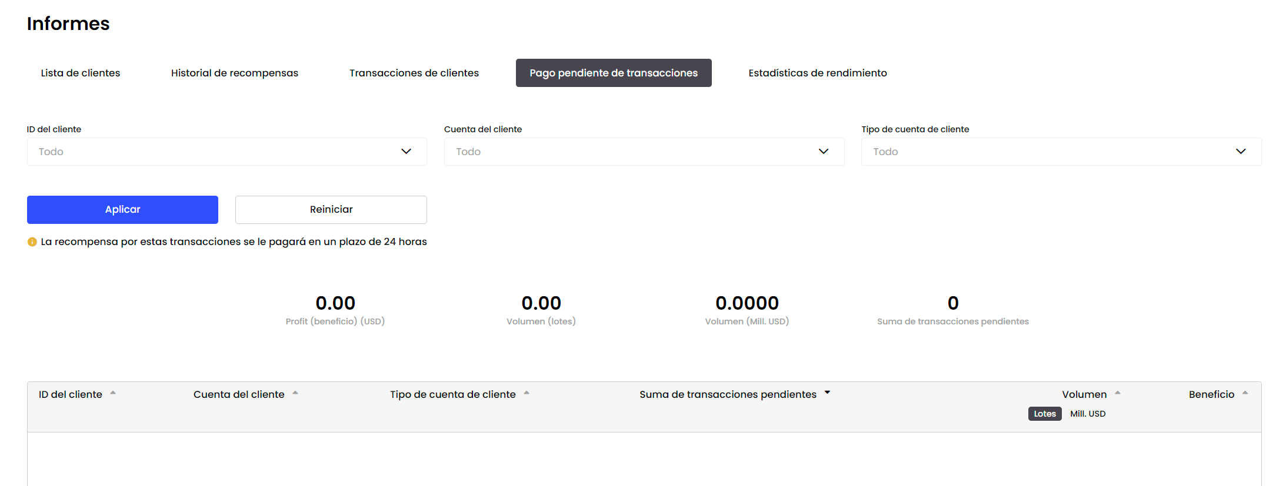Click the Informes page heading
The image size is (1276, 486).
coord(68,24)
